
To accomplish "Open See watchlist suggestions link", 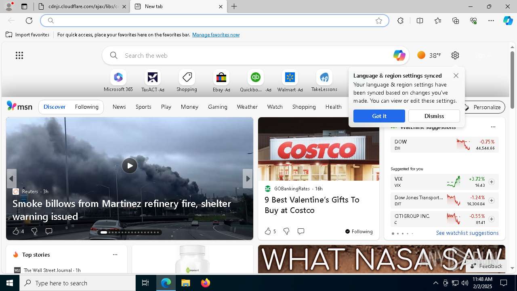I will [x=467, y=233].
